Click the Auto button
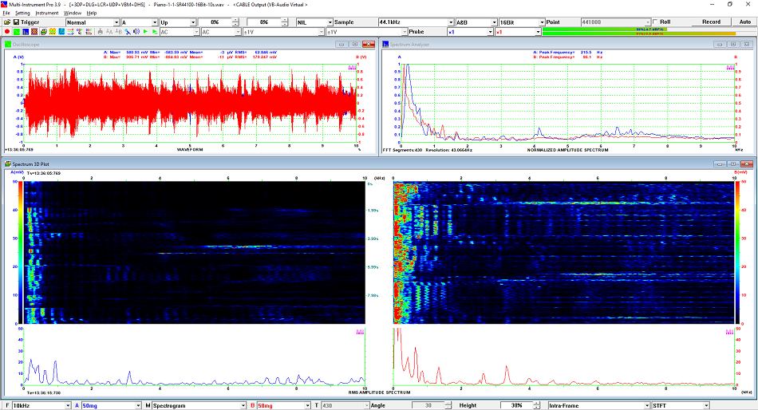 pyautogui.click(x=744, y=22)
